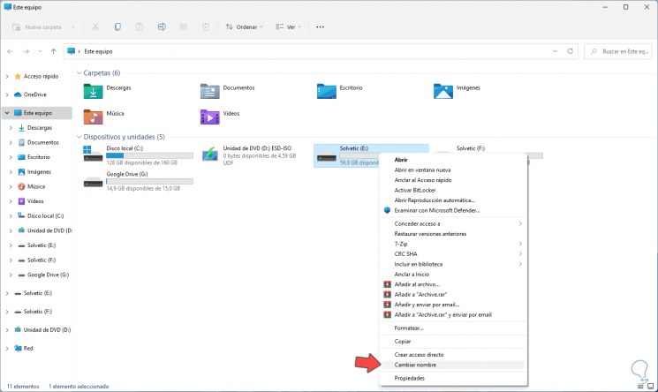Click Google Drive (G:) capacity bar
The width and height of the screenshot is (658, 392).
150,181
